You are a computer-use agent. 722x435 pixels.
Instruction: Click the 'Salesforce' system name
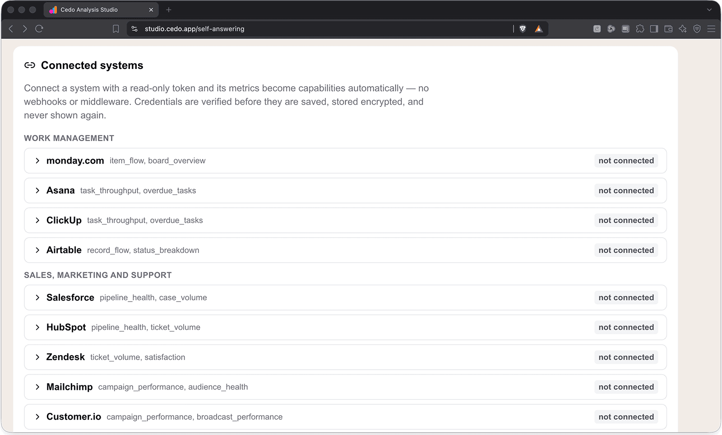click(70, 298)
